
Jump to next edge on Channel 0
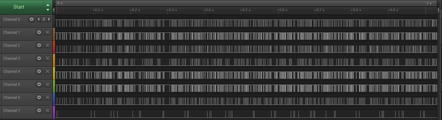(49, 19)
